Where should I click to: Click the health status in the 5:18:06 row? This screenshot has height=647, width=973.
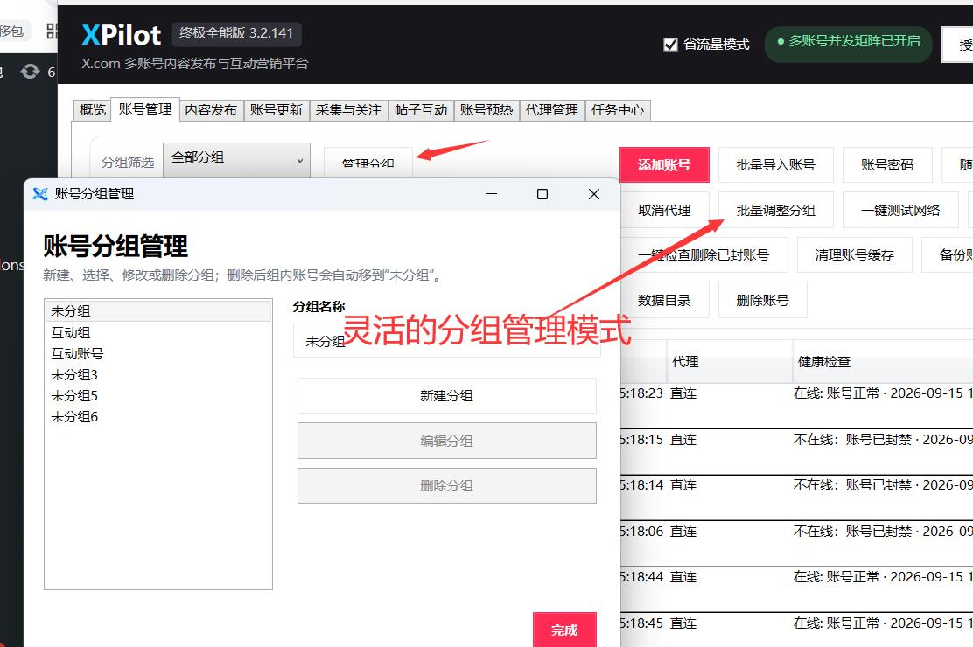[x=883, y=531]
